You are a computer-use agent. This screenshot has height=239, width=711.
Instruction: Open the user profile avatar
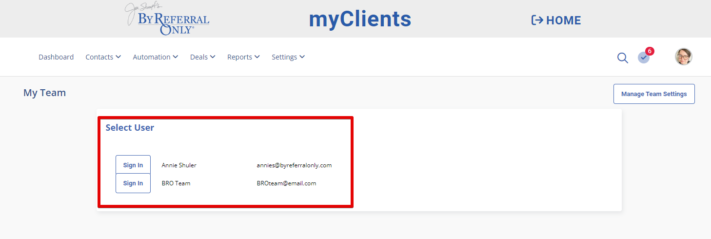[x=684, y=57]
